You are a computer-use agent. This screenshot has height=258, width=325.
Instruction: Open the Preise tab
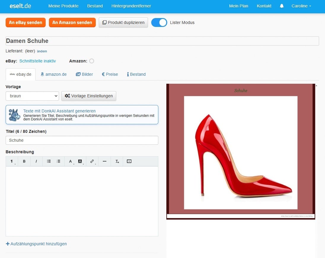coord(110,74)
